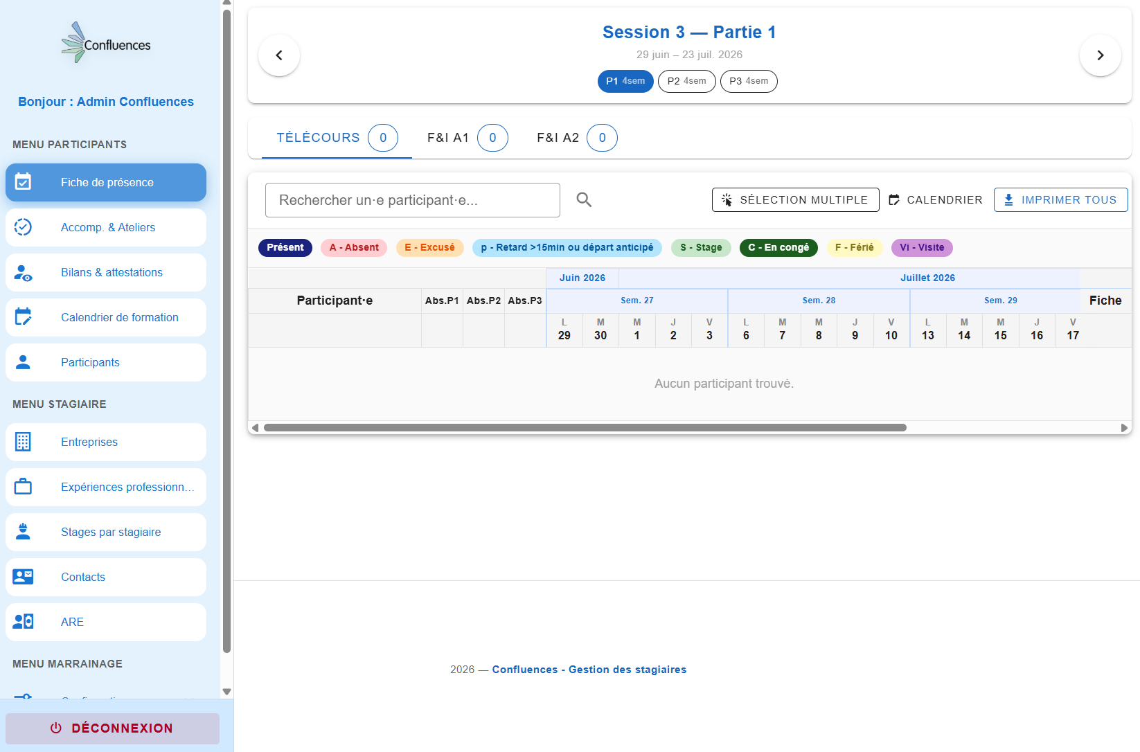
Task: Select the P2 4sem part chip
Action: [x=686, y=81]
